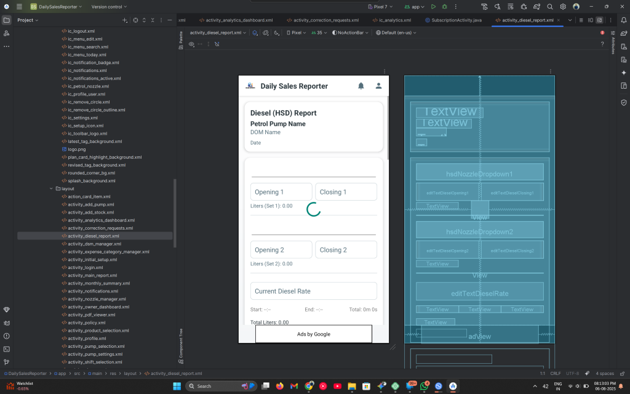Open Search Everywhere magnifier icon

(x=549, y=6)
